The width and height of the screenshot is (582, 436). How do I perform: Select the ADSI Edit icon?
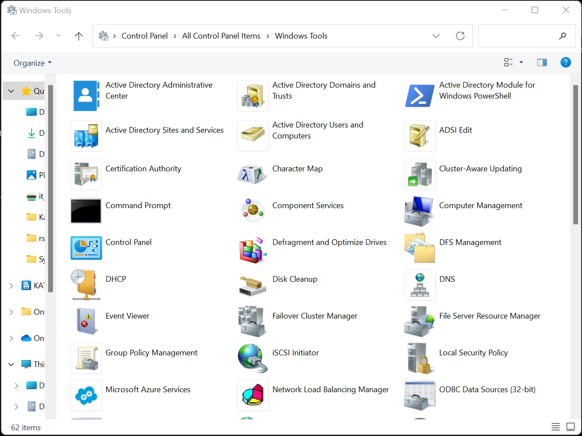[420, 136]
